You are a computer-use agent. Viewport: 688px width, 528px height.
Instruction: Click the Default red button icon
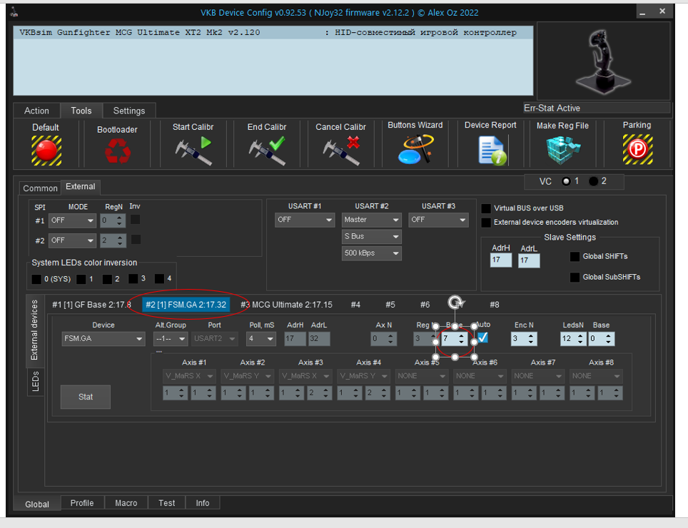click(46, 151)
